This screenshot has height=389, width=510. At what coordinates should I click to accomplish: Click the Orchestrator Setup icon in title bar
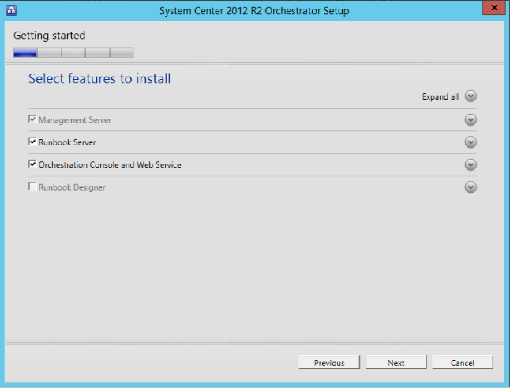tap(11, 10)
